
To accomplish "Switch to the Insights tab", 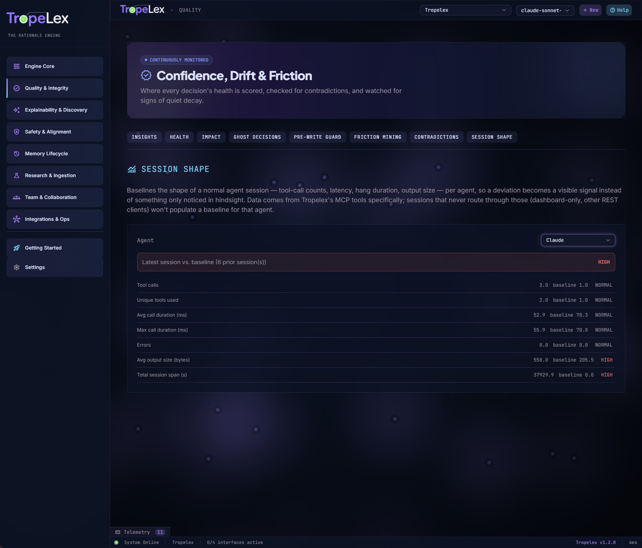I will [x=144, y=137].
